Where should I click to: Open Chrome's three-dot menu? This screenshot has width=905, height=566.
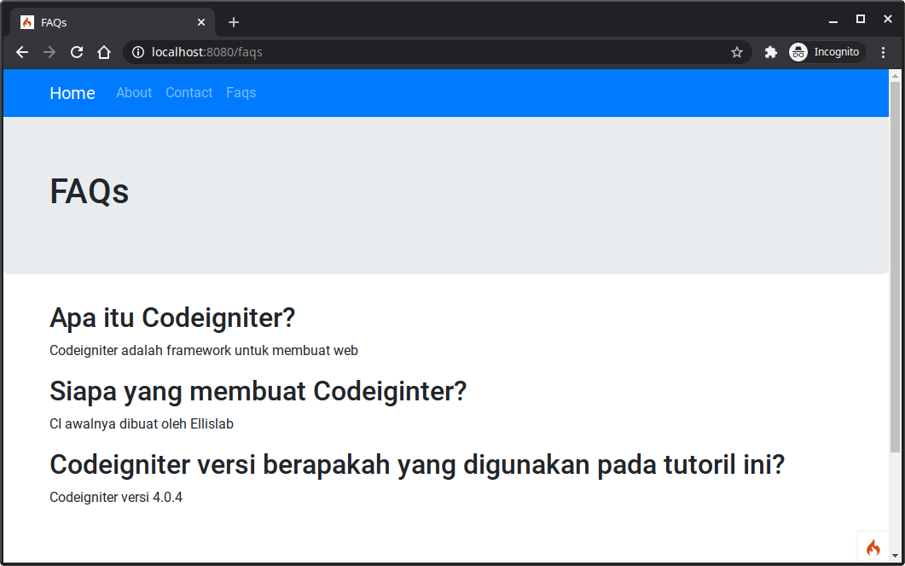[x=884, y=52]
